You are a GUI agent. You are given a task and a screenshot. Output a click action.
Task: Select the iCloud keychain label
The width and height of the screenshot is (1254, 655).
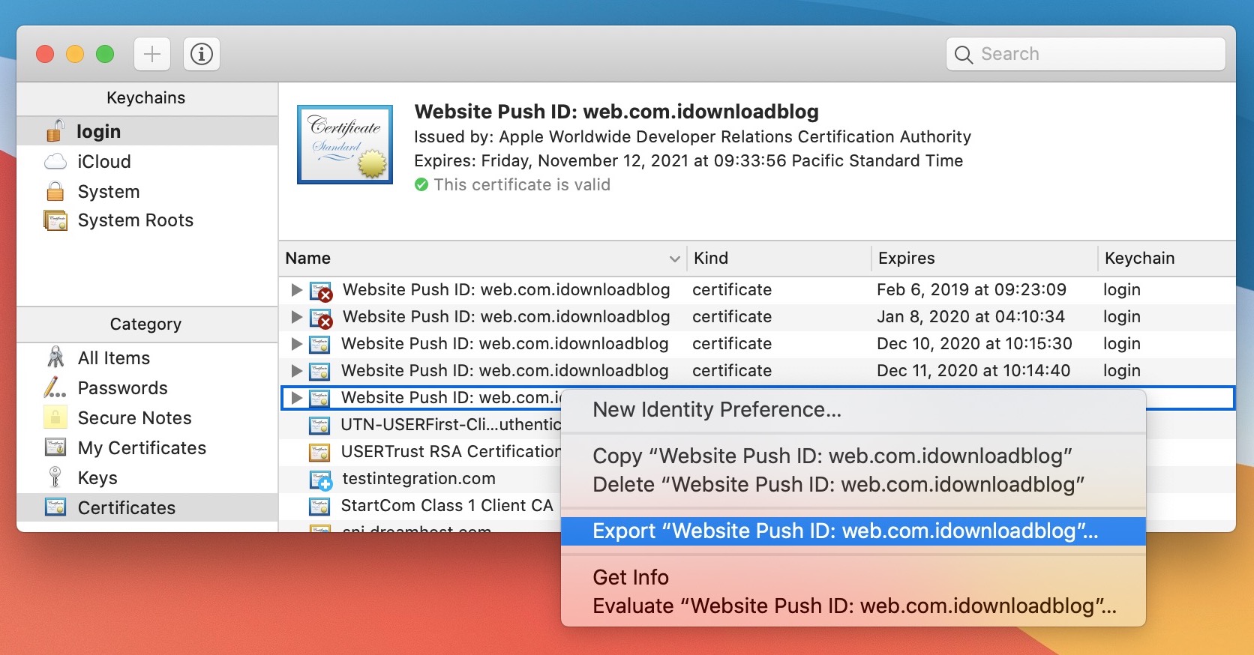point(104,161)
